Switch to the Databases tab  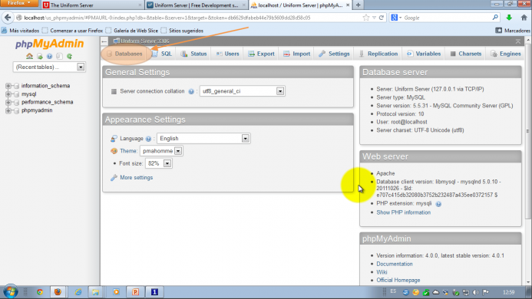125,54
